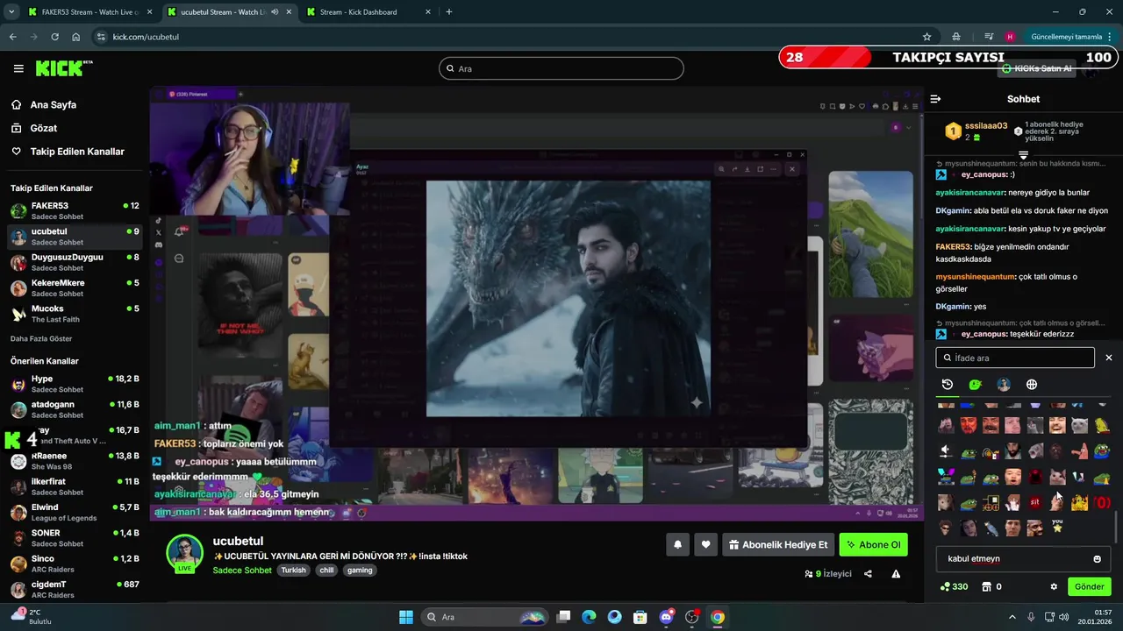The width and height of the screenshot is (1123, 631).
Task: Open FAKER53 channel in followed list
Action: [75, 210]
